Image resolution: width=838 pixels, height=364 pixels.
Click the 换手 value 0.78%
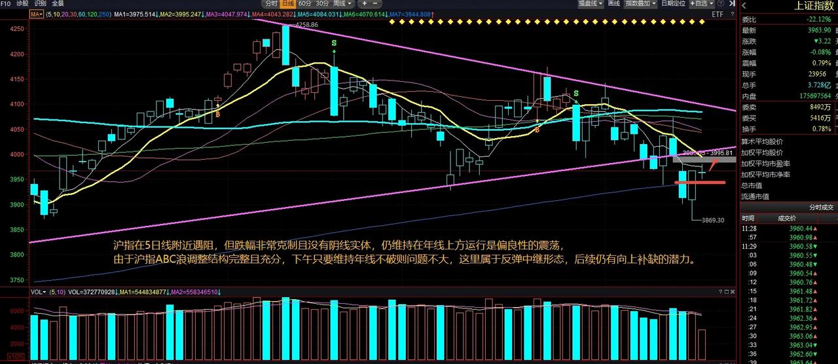(x=821, y=129)
